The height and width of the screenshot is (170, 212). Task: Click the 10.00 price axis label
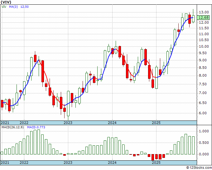tap(204, 46)
